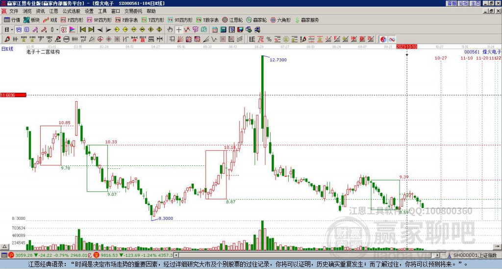
Task: Switch to the K线 chart view
Action: click(50, 20)
